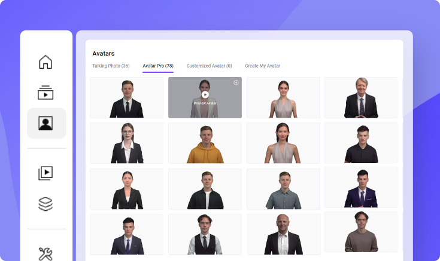This screenshot has width=440, height=261.
Task: Open the video library play icon
Action: click(x=45, y=173)
